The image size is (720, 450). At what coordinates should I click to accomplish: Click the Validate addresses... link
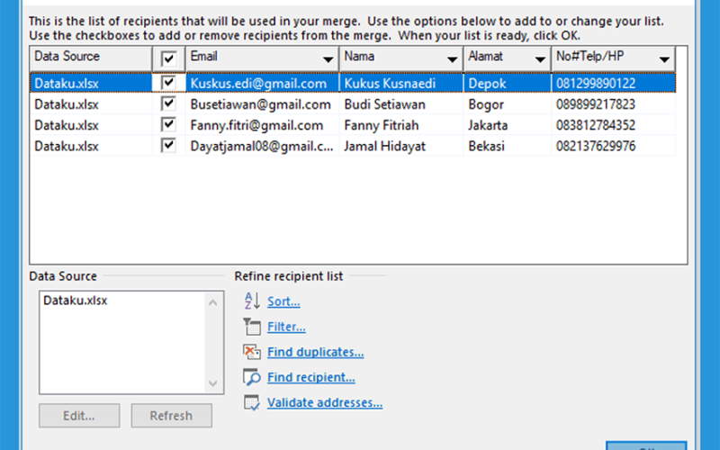tap(325, 402)
